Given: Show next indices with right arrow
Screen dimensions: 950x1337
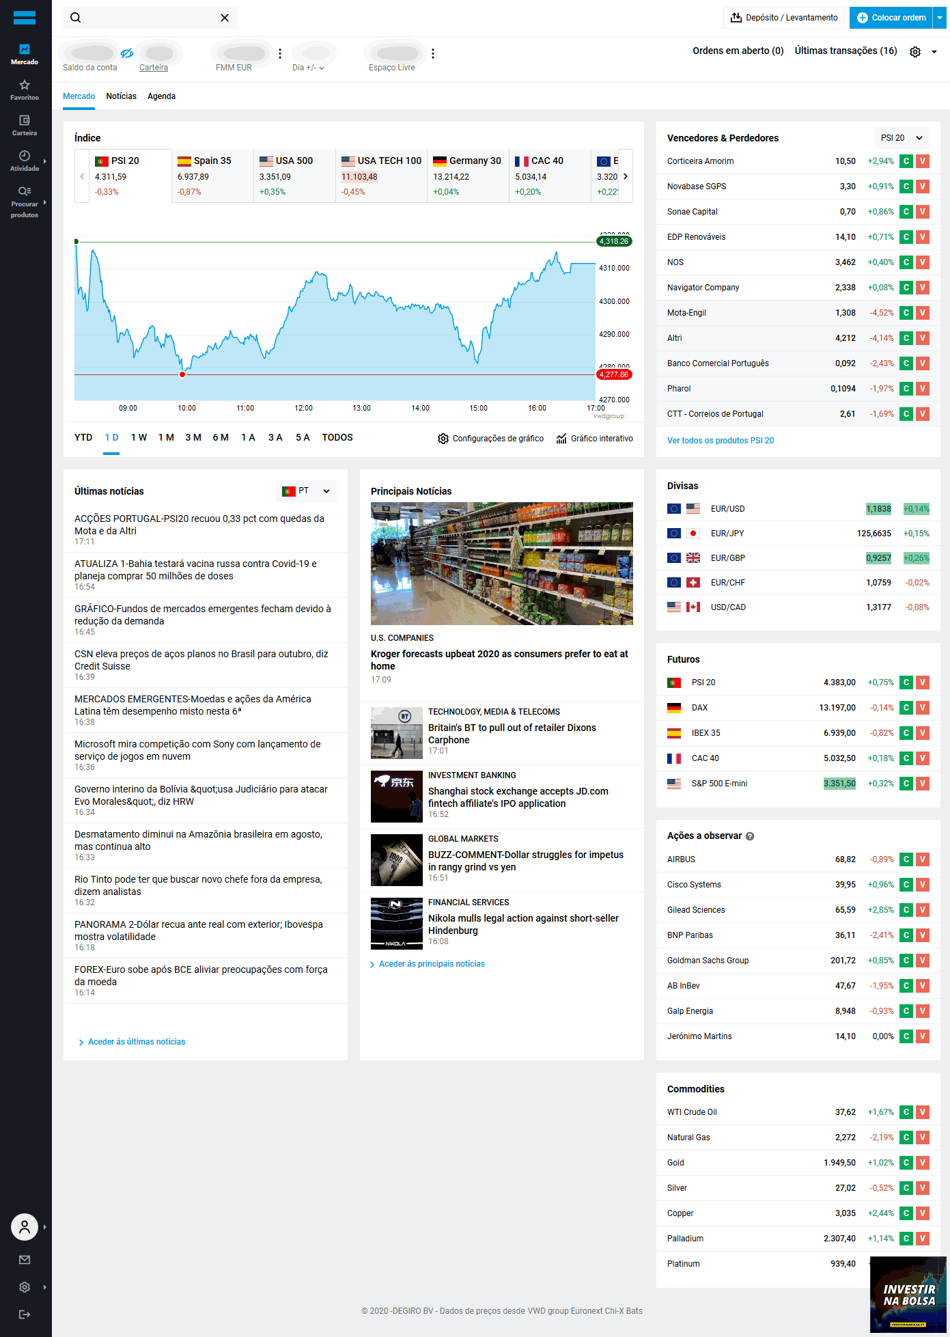Looking at the screenshot, I should coord(626,176).
